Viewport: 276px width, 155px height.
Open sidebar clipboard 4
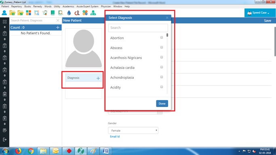(x=4, y=70)
